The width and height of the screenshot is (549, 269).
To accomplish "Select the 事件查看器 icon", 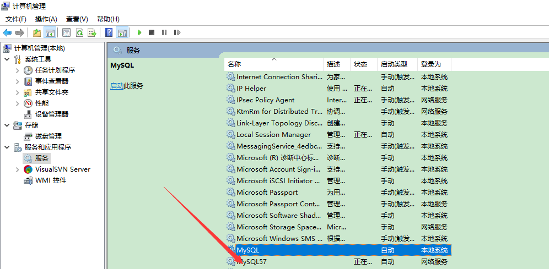I will [x=28, y=81].
